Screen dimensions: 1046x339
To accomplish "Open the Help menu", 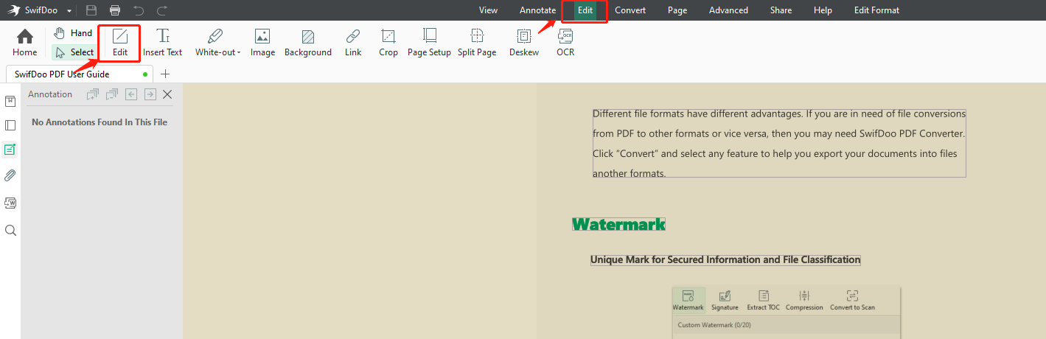I will 823,10.
